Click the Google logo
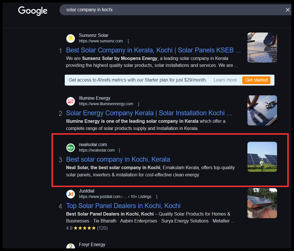 coord(33,11)
